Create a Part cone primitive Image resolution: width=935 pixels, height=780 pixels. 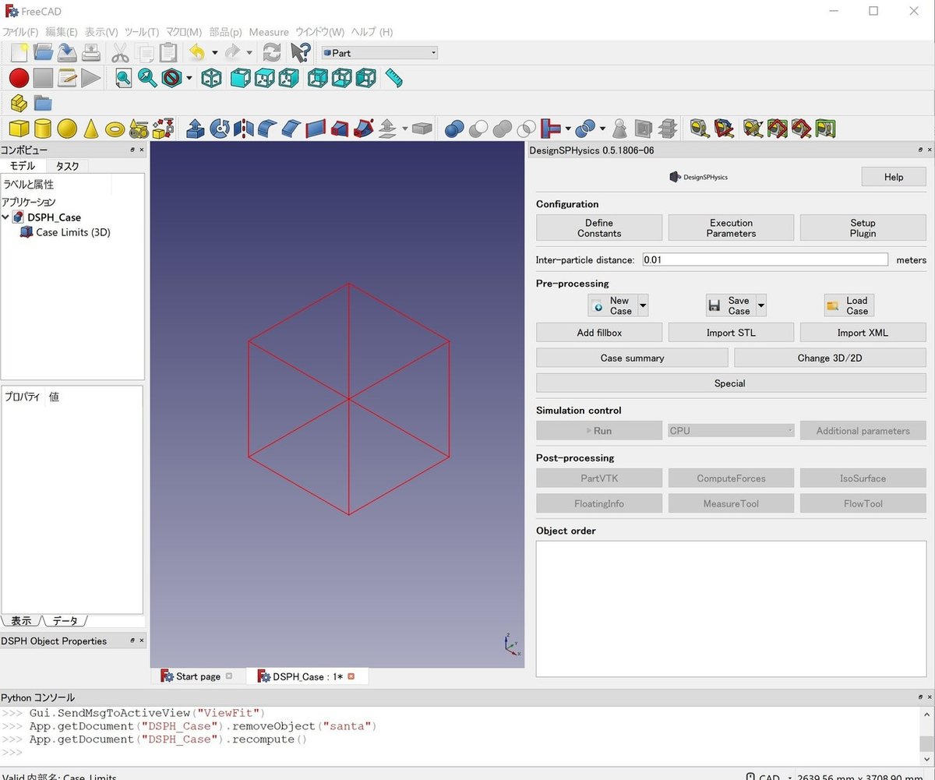(x=91, y=129)
